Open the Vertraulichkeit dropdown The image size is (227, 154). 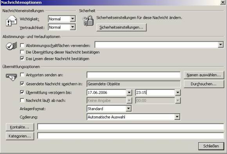click(x=72, y=27)
